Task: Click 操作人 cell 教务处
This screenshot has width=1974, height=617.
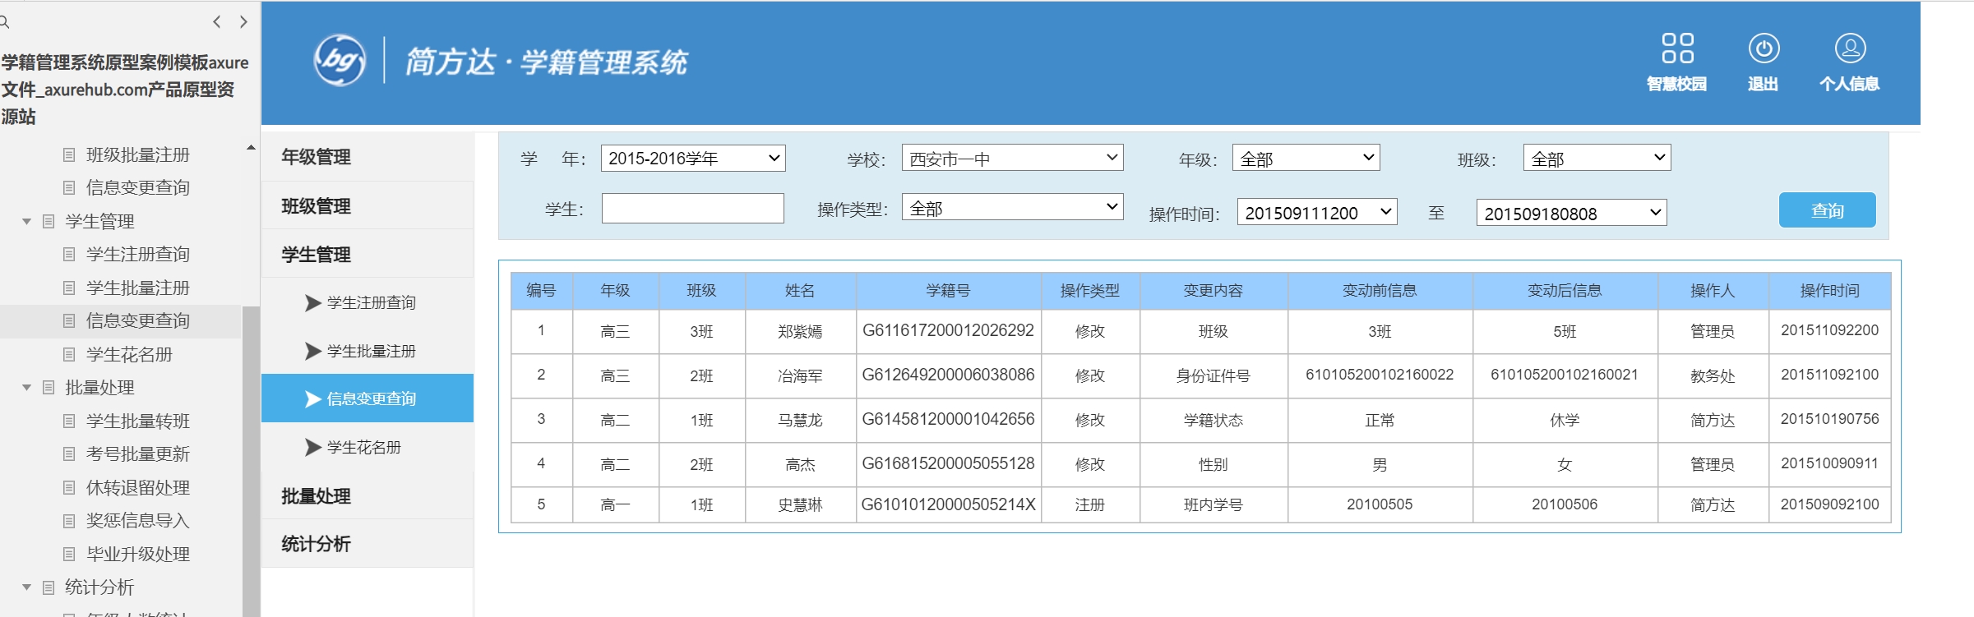Action: tap(1713, 375)
